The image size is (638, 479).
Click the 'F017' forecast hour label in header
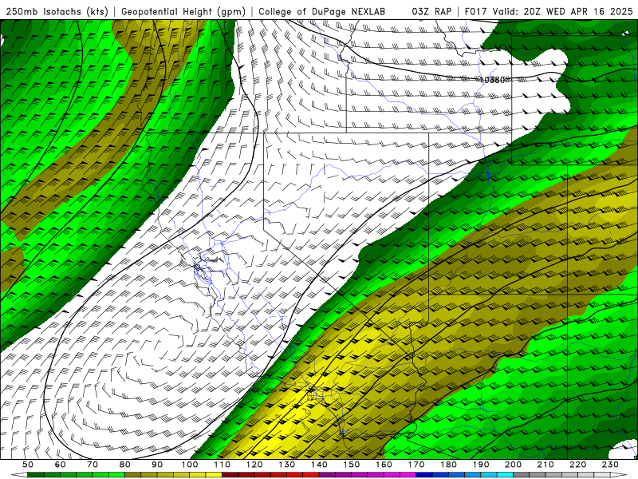tap(476, 11)
